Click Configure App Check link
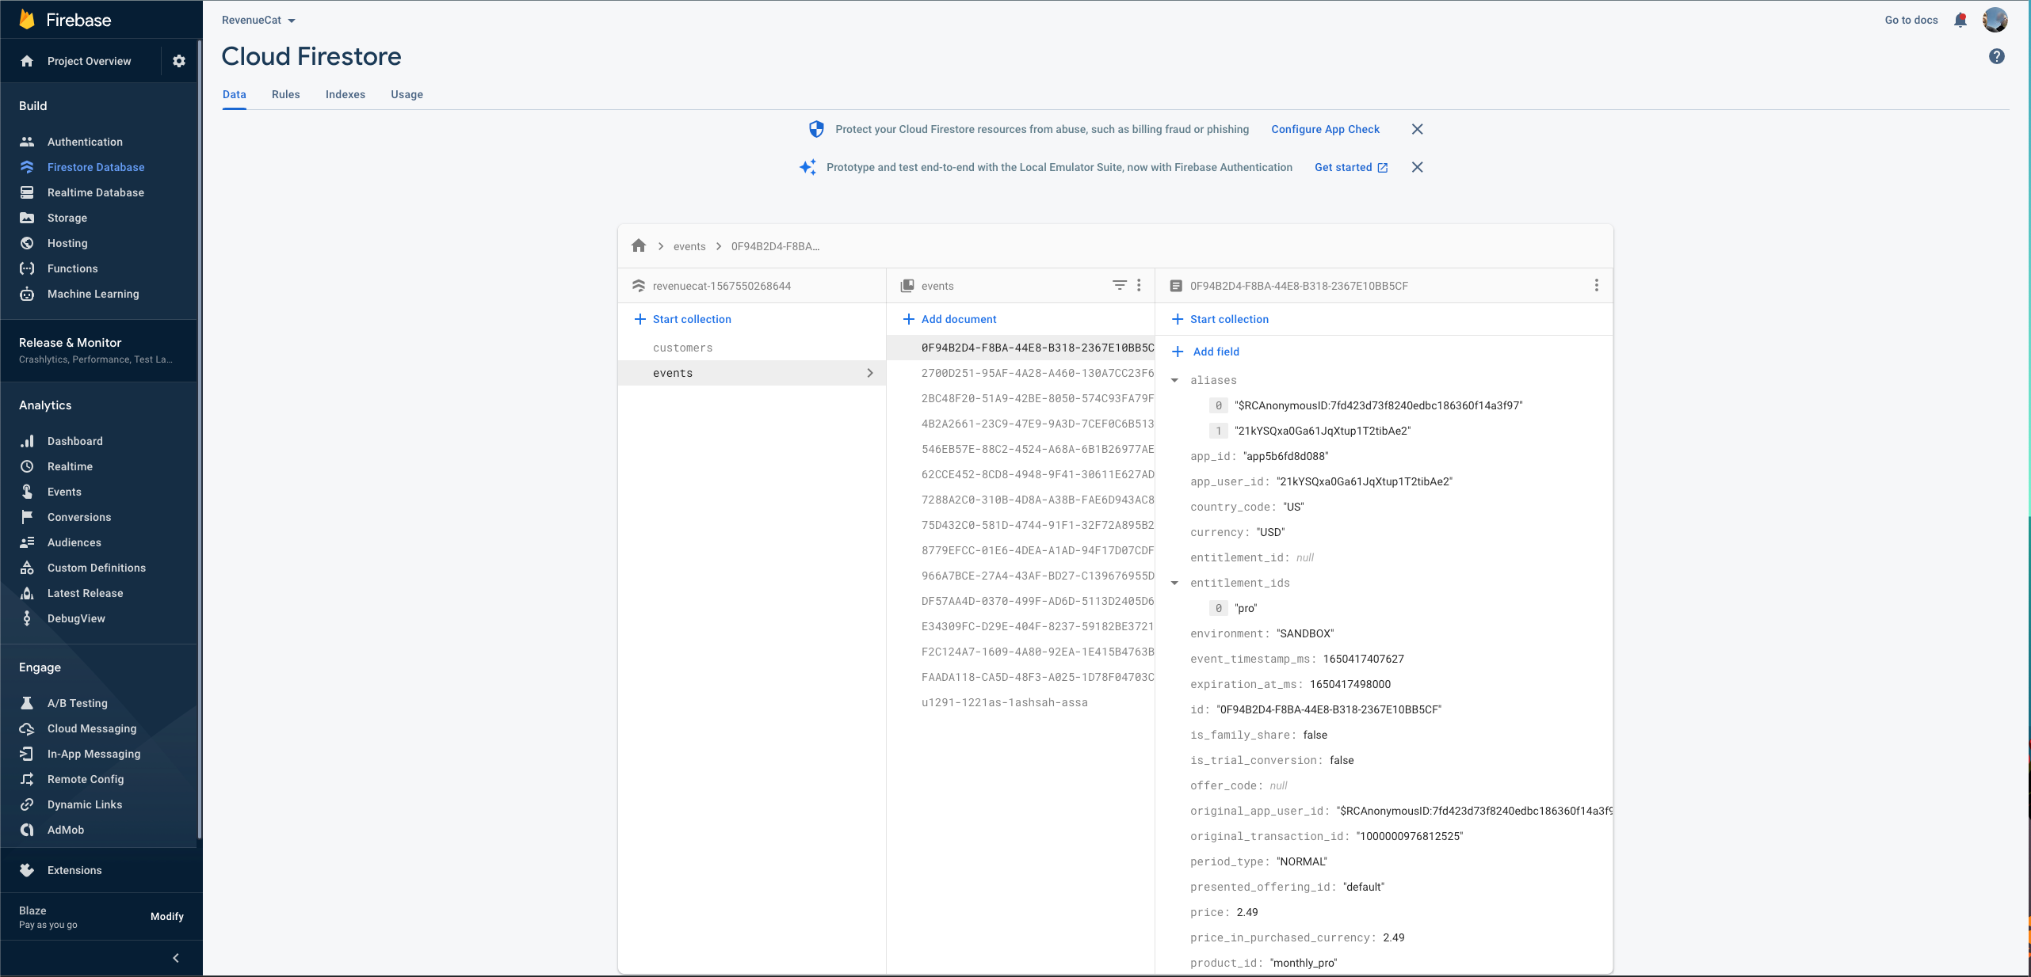 point(1325,129)
